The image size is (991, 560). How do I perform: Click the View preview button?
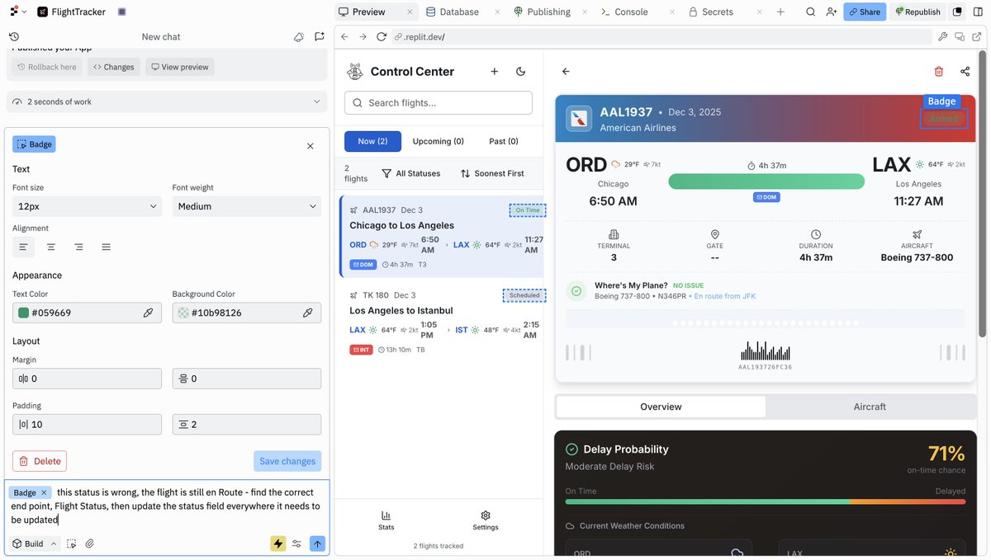coord(180,67)
